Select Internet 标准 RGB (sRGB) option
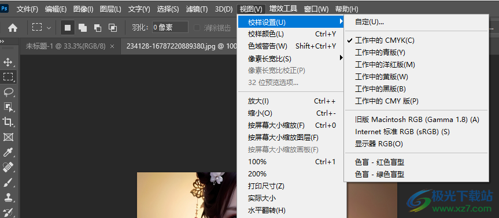The height and width of the screenshot is (218, 499). coord(416,131)
